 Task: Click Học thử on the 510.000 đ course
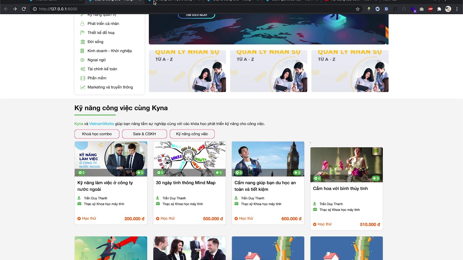[322, 224]
